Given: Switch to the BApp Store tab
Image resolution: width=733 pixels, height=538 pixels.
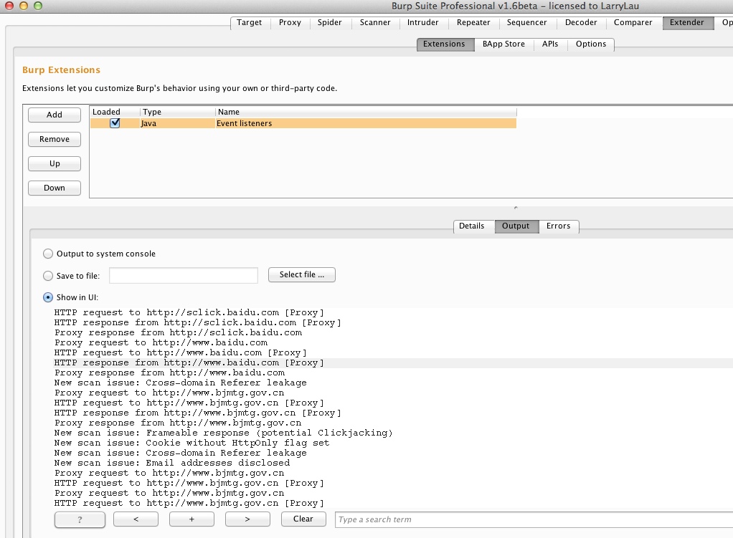Looking at the screenshot, I should point(503,44).
